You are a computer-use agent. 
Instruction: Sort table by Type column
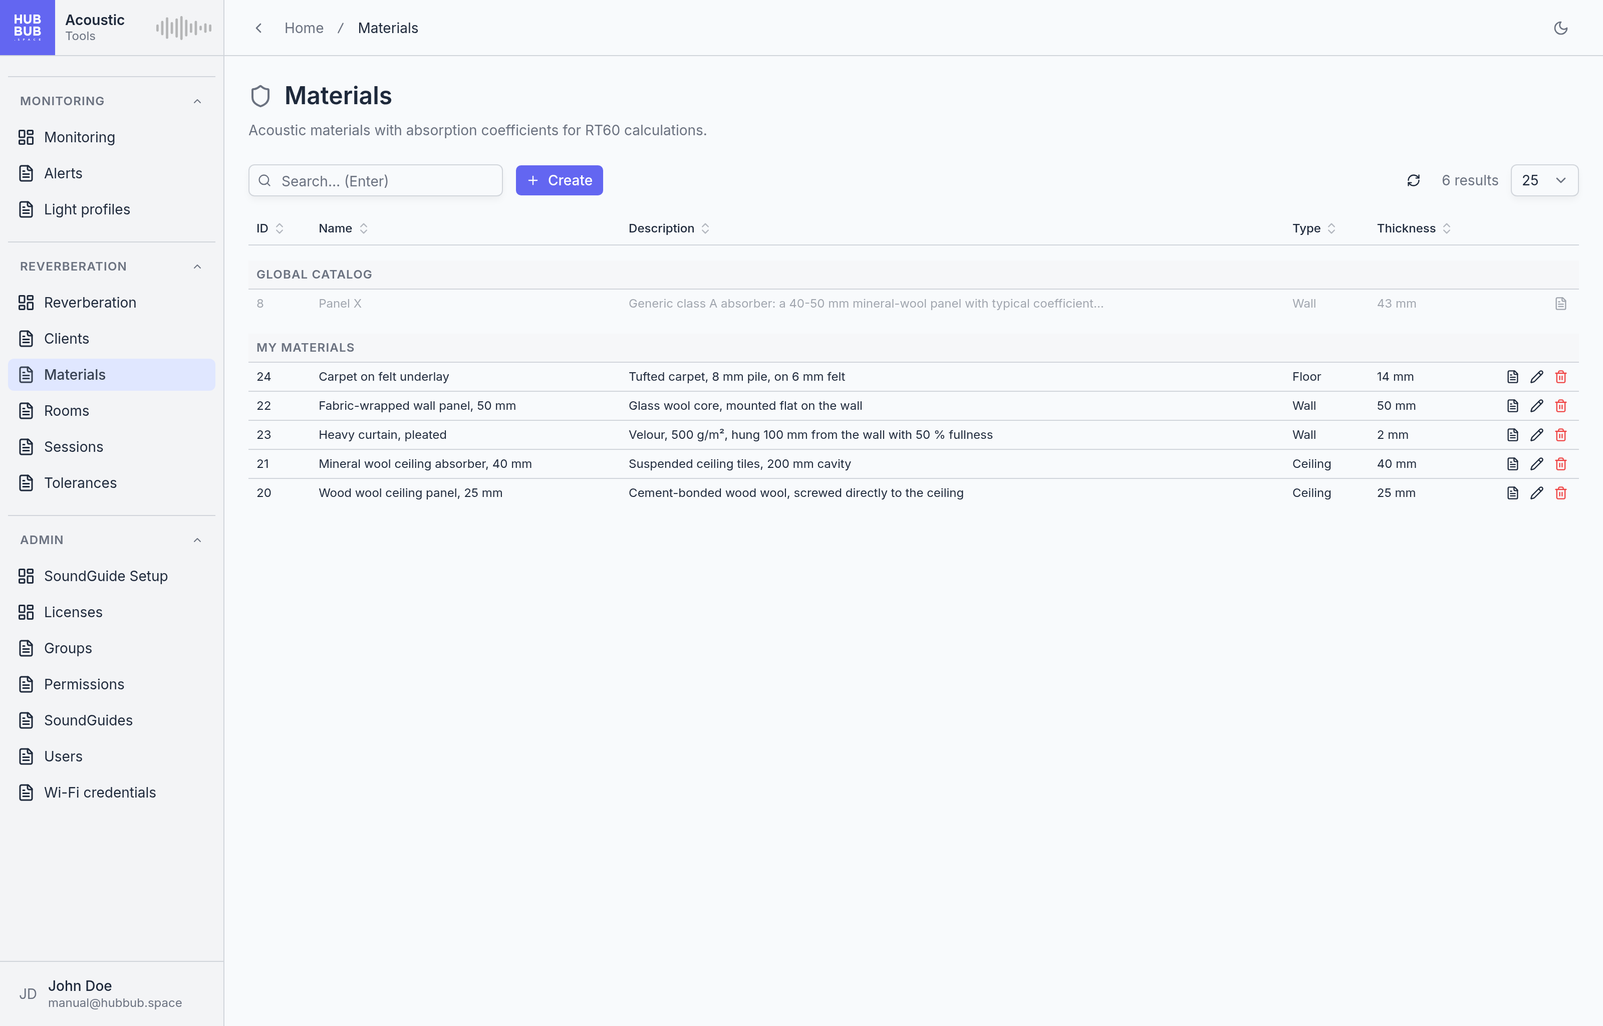pyautogui.click(x=1313, y=228)
